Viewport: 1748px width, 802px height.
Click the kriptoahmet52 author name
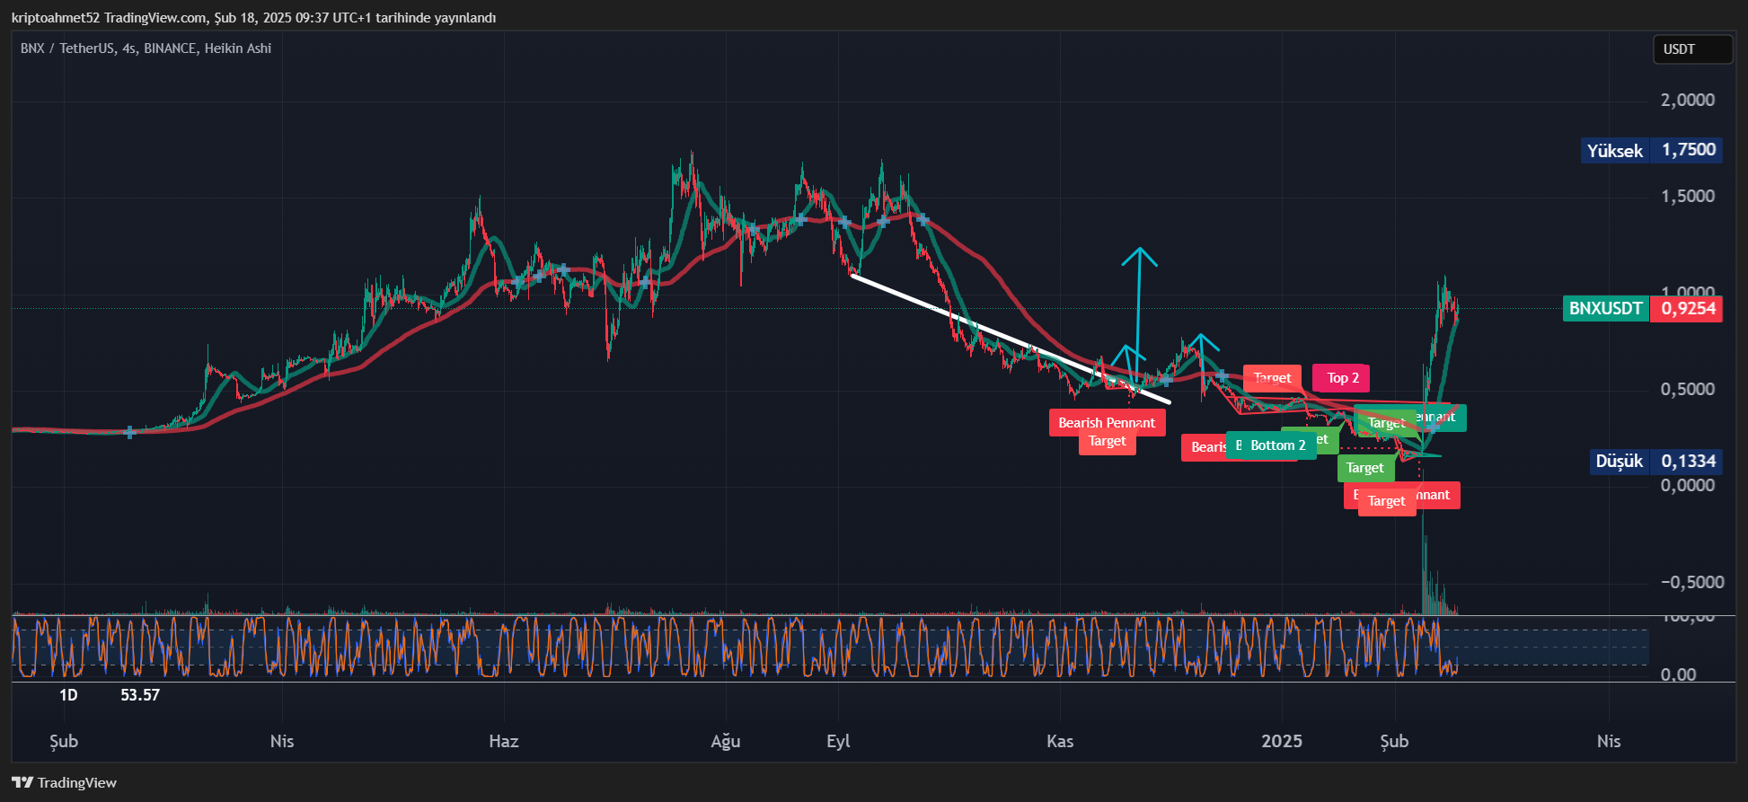(x=56, y=18)
